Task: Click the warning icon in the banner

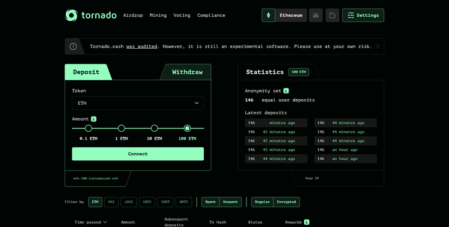Action: click(x=74, y=47)
